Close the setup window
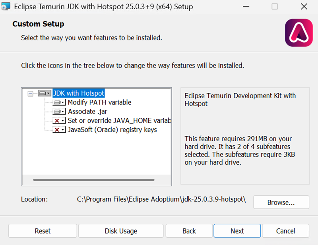The image size is (318, 245). 304,6
